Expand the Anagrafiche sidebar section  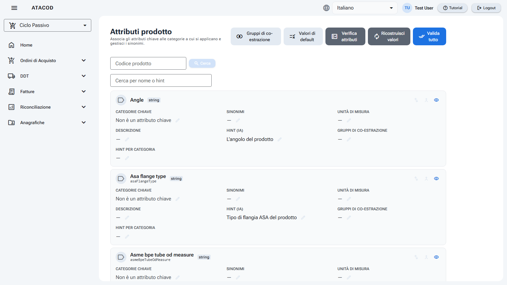click(47, 123)
